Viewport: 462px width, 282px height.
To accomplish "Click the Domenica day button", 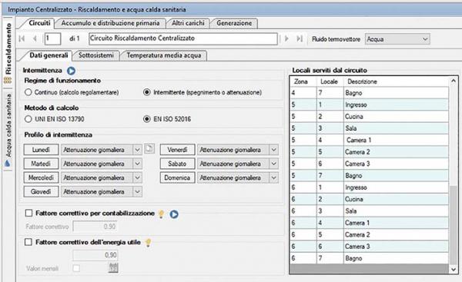I will tap(177, 177).
